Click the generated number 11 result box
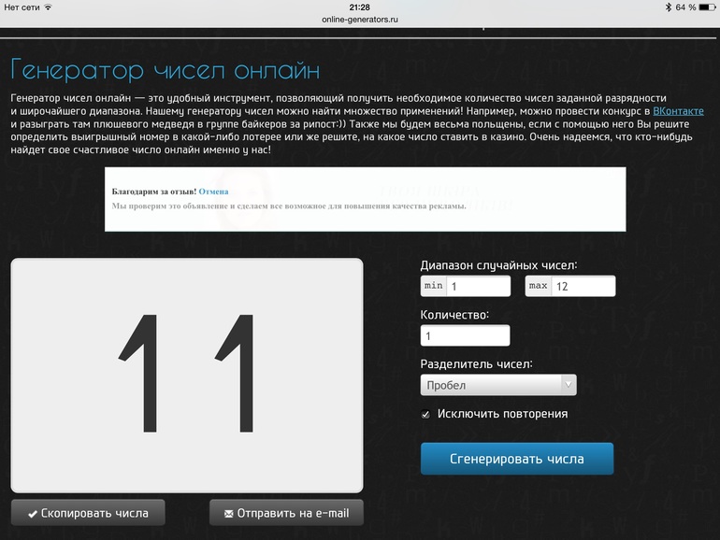This screenshot has width=720, height=540. tap(187, 375)
